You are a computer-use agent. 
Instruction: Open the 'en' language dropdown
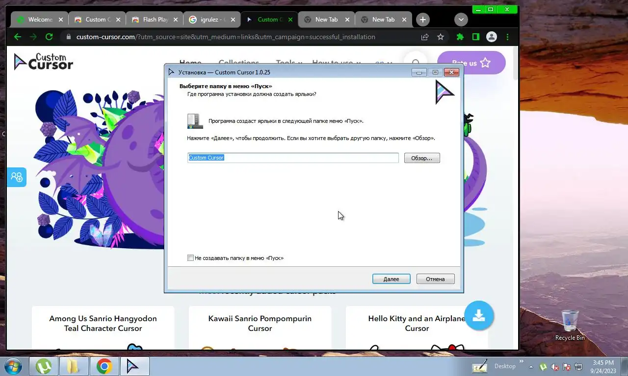(384, 63)
